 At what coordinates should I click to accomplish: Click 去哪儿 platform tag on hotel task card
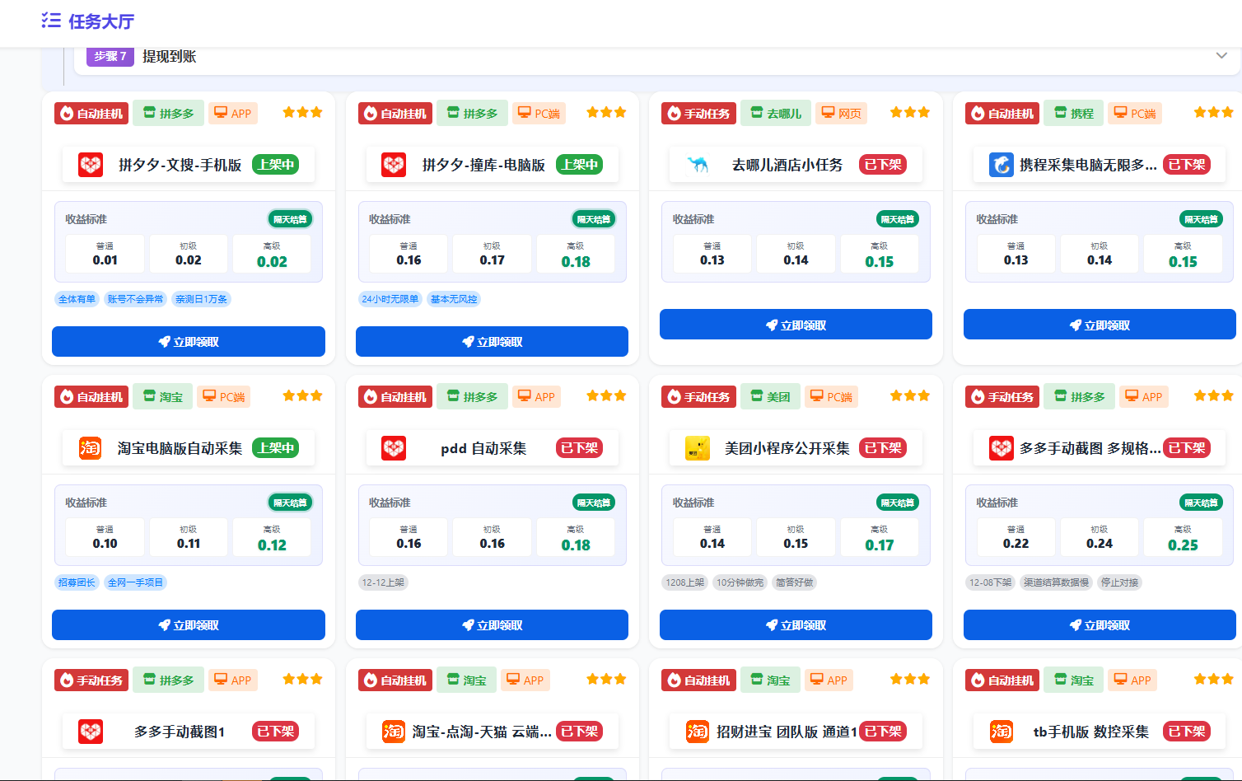[776, 114]
